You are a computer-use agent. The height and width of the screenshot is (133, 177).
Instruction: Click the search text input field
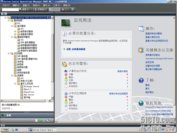click(x=10, y=10)
